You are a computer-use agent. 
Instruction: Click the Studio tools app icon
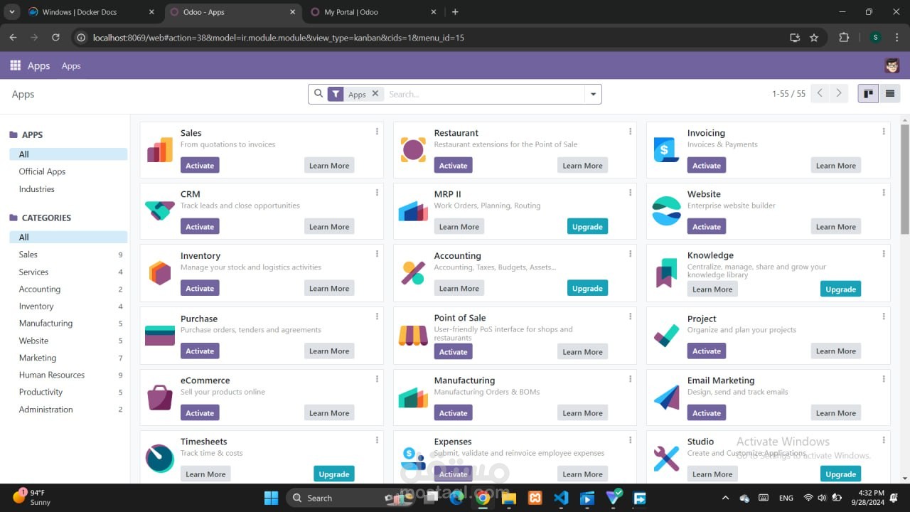point(666,459)
